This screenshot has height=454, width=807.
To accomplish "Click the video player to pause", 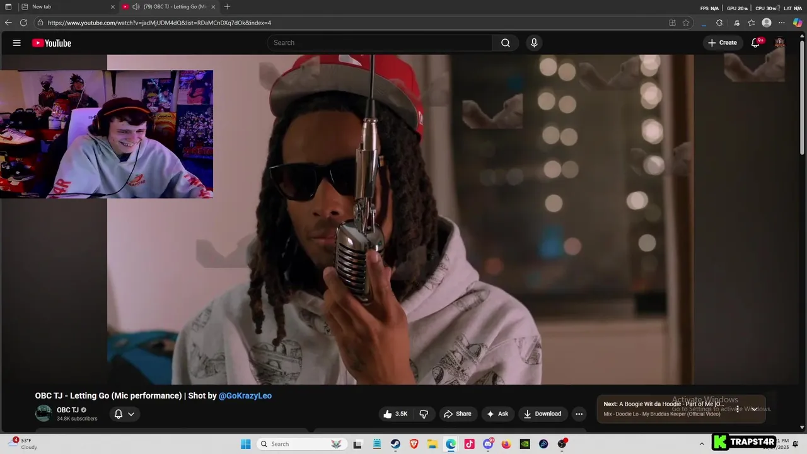I will (400, 219).
